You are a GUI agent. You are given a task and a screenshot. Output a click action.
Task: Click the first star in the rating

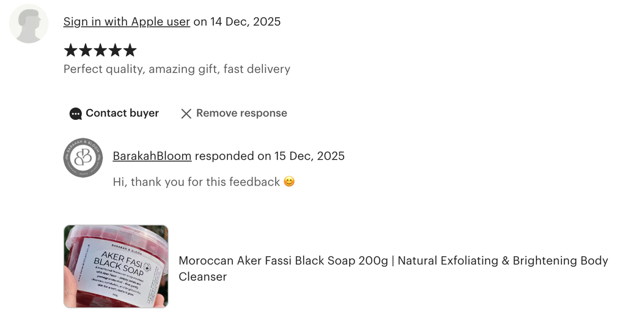(71, 50)
